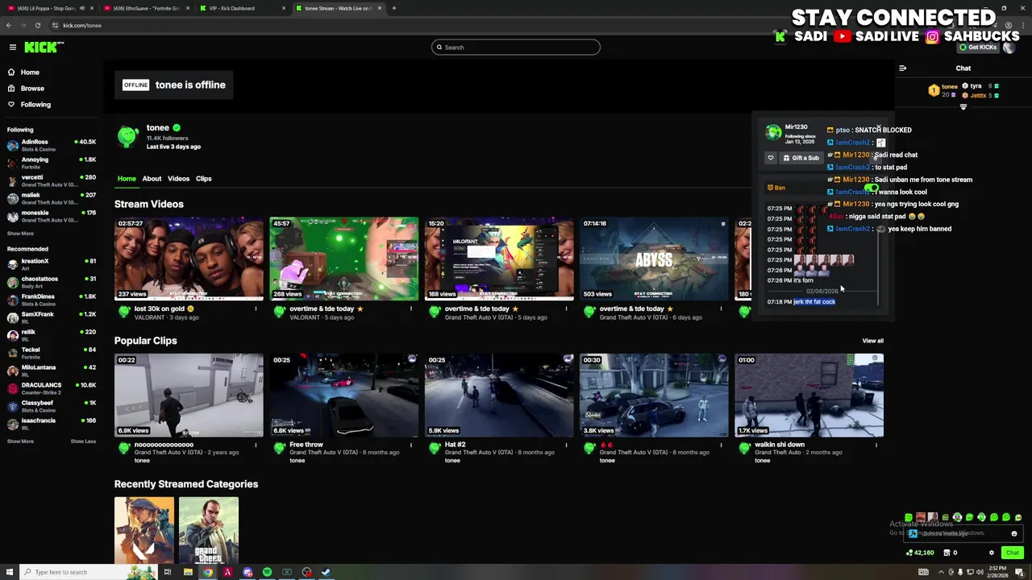Play lost 30k on gold video thumbnail
Viewport: 1032px width, 580px height.
(189, 259)
